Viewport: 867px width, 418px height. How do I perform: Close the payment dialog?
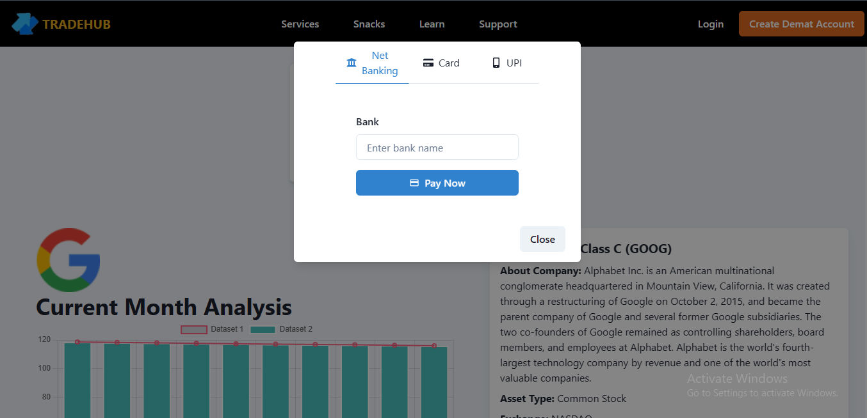click(542, 239)
